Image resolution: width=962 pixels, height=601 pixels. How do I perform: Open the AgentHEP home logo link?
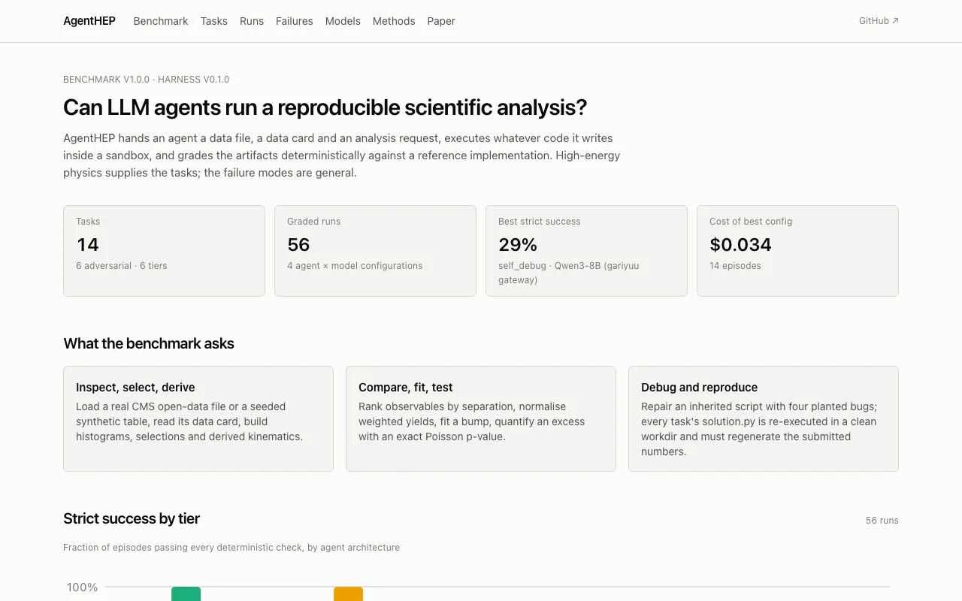pos(89,21)
